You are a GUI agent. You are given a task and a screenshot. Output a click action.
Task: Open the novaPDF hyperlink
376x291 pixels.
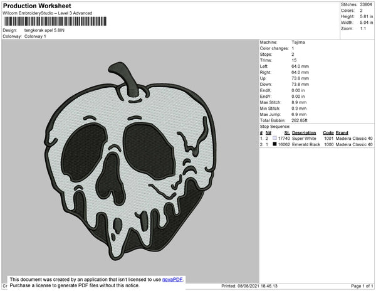tap(172, 280)
